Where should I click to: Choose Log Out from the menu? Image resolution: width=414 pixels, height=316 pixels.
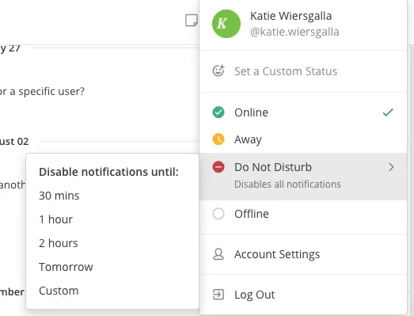(303, 295)
